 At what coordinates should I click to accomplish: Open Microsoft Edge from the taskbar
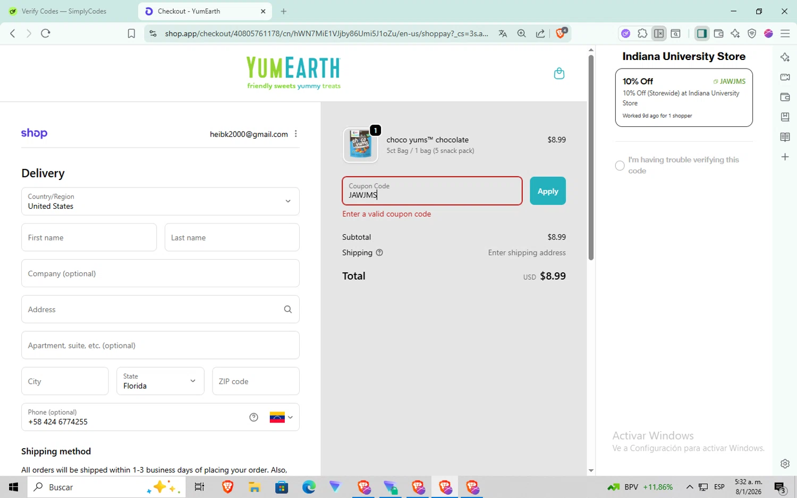coord(309,487)
